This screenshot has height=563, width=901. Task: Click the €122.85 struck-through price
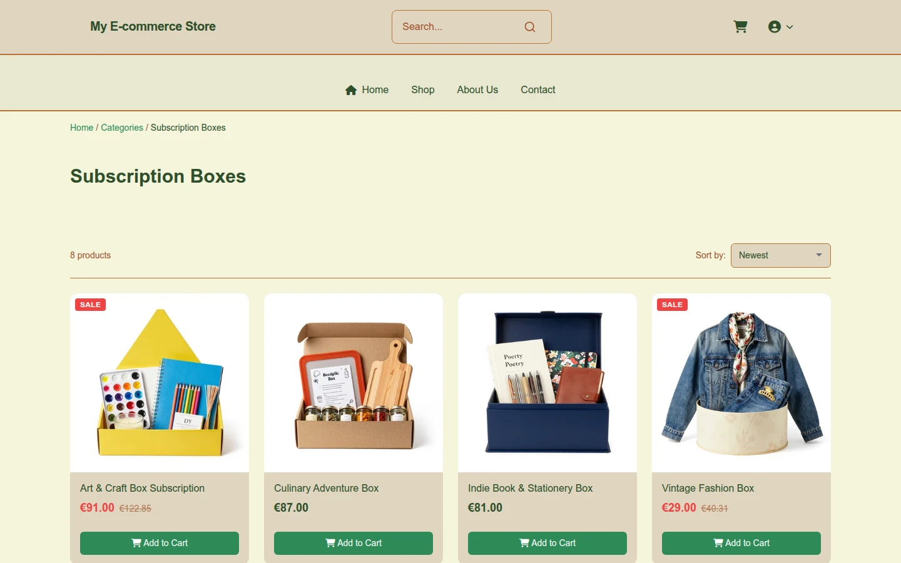pyautogui.click(x=135, y=509)
